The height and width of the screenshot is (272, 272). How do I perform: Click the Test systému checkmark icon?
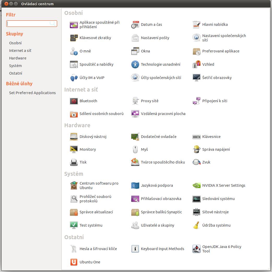(74, 225)
